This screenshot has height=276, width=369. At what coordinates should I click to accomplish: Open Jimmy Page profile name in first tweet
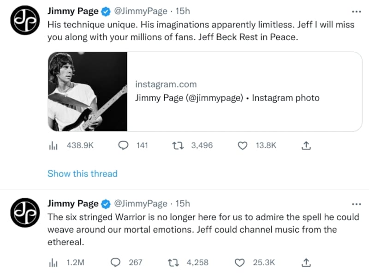pyautogui.click(x=73, y=11)
